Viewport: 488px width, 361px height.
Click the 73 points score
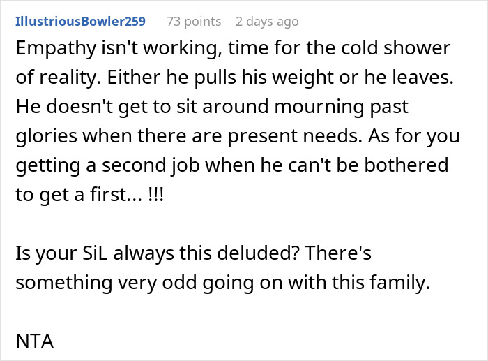point(193,22)
